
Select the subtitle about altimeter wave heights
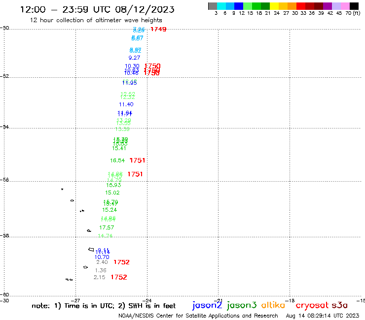click(96, 20)
